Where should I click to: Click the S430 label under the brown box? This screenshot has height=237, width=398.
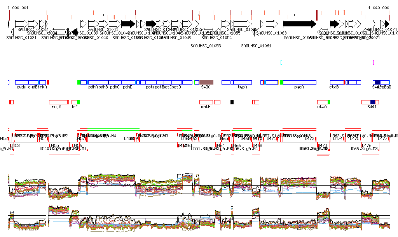click(206, 87)
